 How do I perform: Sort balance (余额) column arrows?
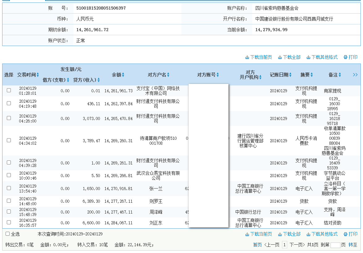(x=123, y=75)
